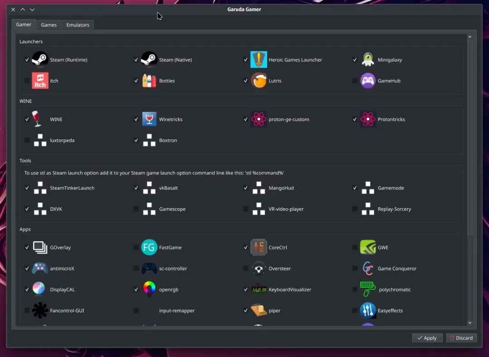Uncheck the MangoHud checkbox
Viewport: 489px width, 357px height.
246,188
